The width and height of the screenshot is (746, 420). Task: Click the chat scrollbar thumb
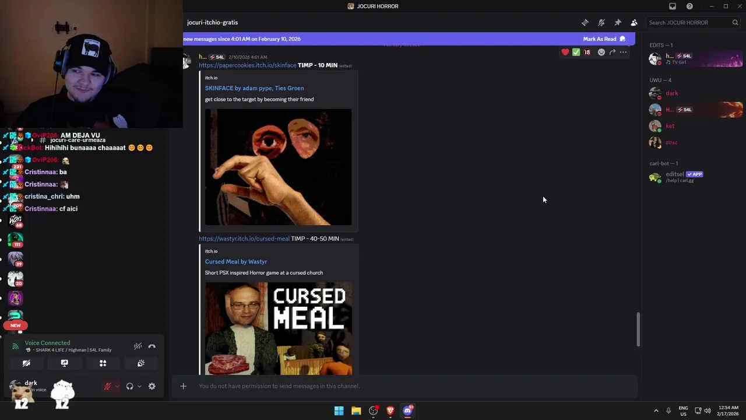[638, 330]
